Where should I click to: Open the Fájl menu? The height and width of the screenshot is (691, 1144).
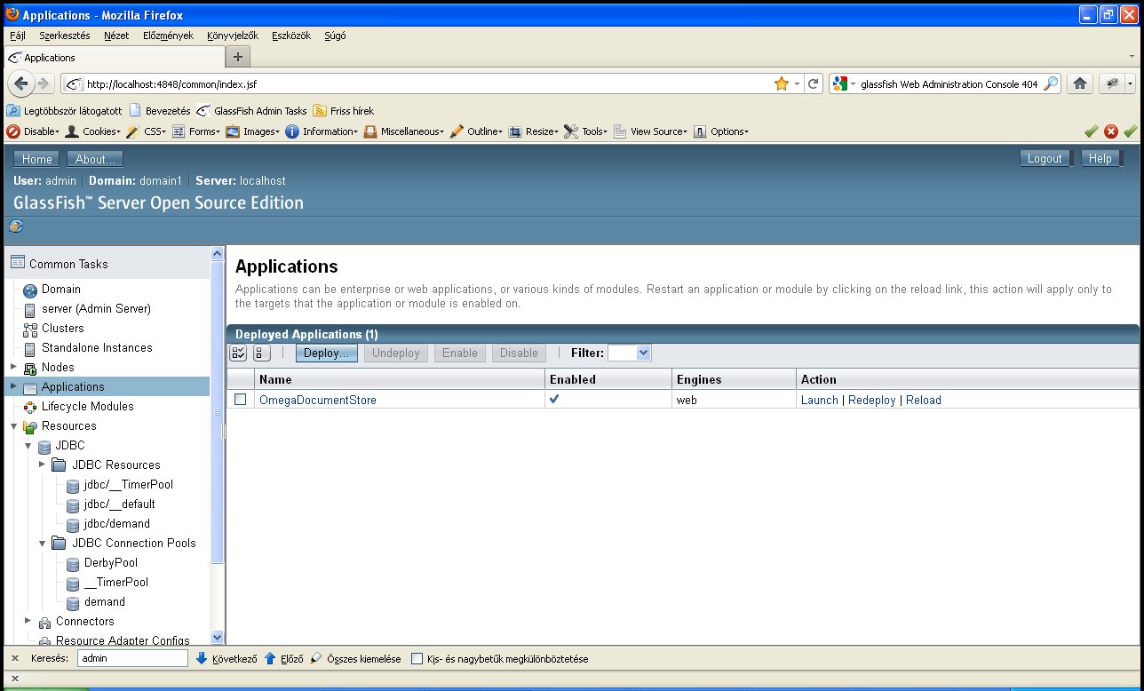click(x=18, y=36)
